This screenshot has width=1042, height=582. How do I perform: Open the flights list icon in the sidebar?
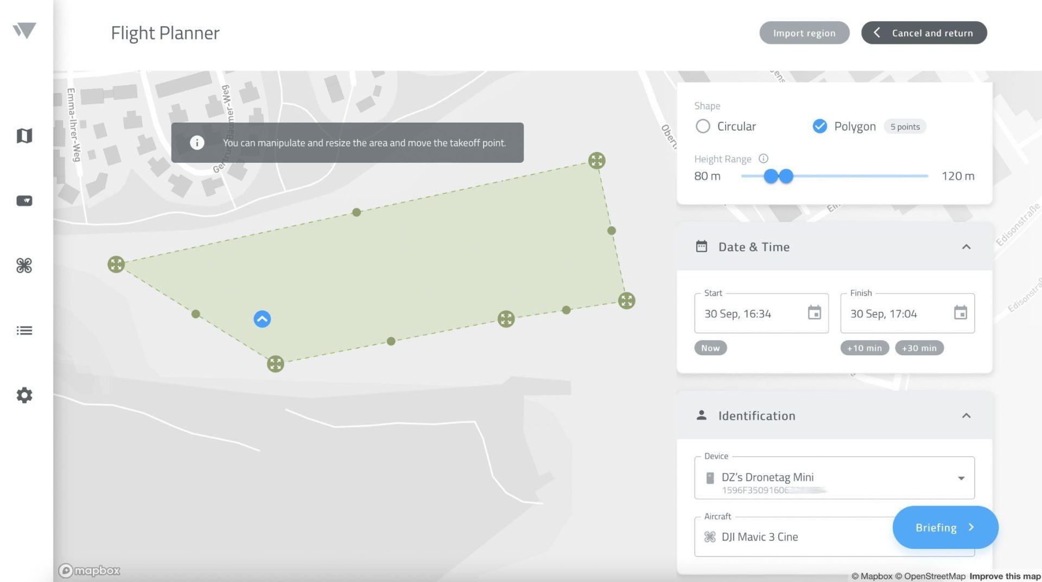(24, 330)
